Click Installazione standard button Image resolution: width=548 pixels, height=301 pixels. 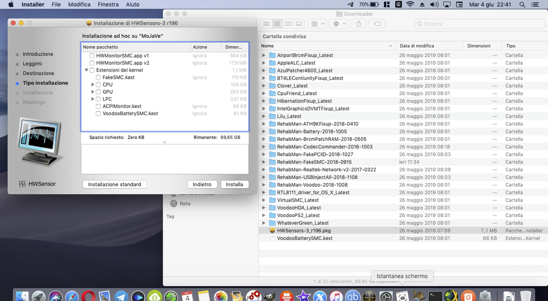[115, 185]
